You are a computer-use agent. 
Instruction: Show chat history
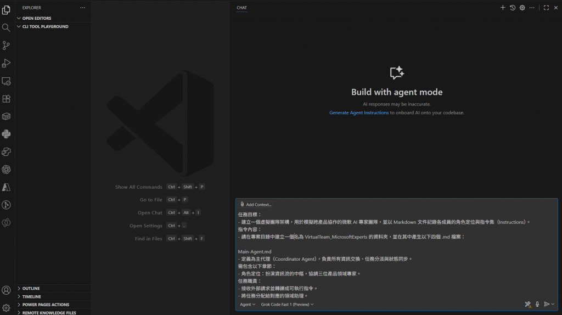(513, 8)
